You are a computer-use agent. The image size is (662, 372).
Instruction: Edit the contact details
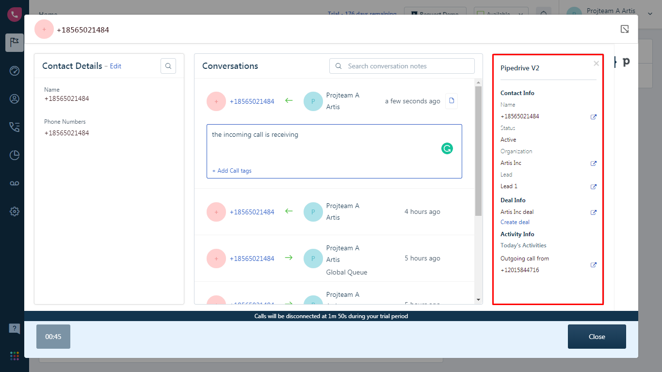point(115,66)
